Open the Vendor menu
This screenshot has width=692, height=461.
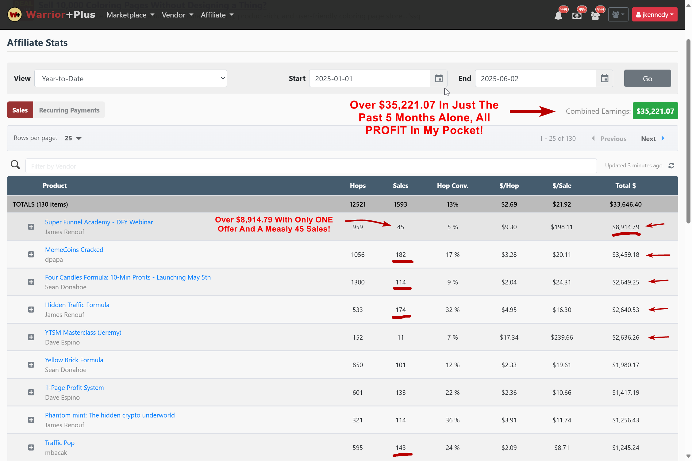pos(177,15)
